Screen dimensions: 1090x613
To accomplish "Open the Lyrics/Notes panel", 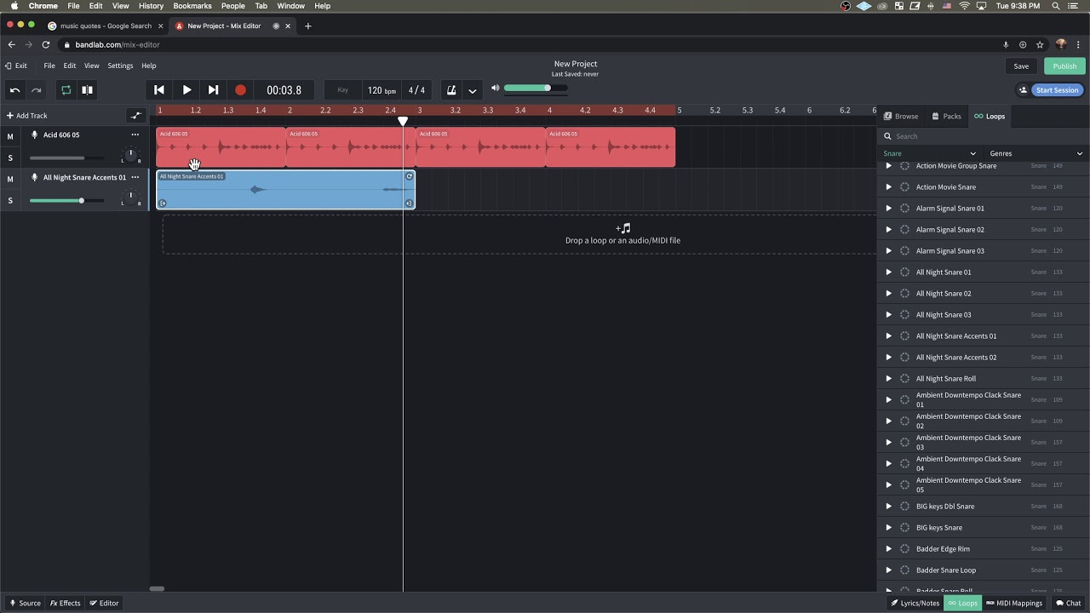I will (x=915, y=603).
